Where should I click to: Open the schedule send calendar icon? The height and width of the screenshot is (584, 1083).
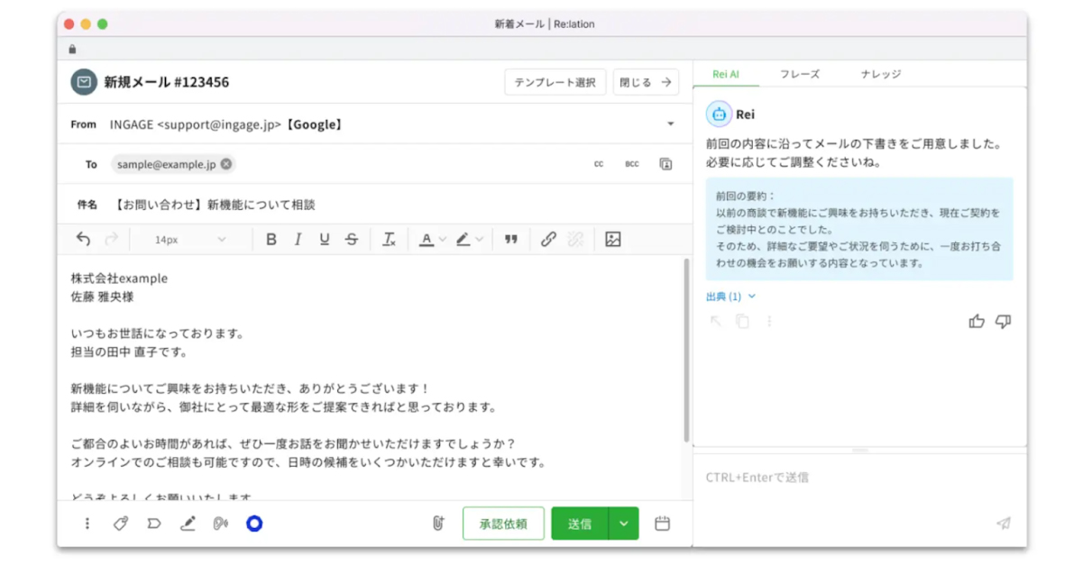pos(662,523)
